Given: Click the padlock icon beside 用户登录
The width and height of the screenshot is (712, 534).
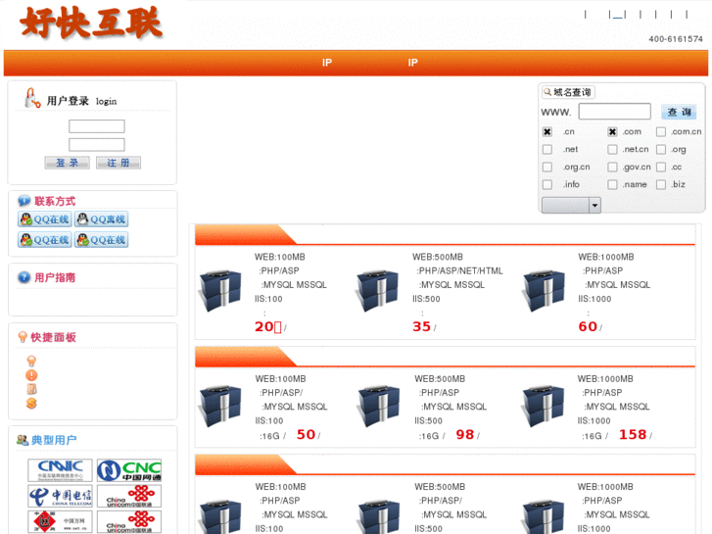Looking at the screenshot, I should pyautogui.click(x=31, y=98).
